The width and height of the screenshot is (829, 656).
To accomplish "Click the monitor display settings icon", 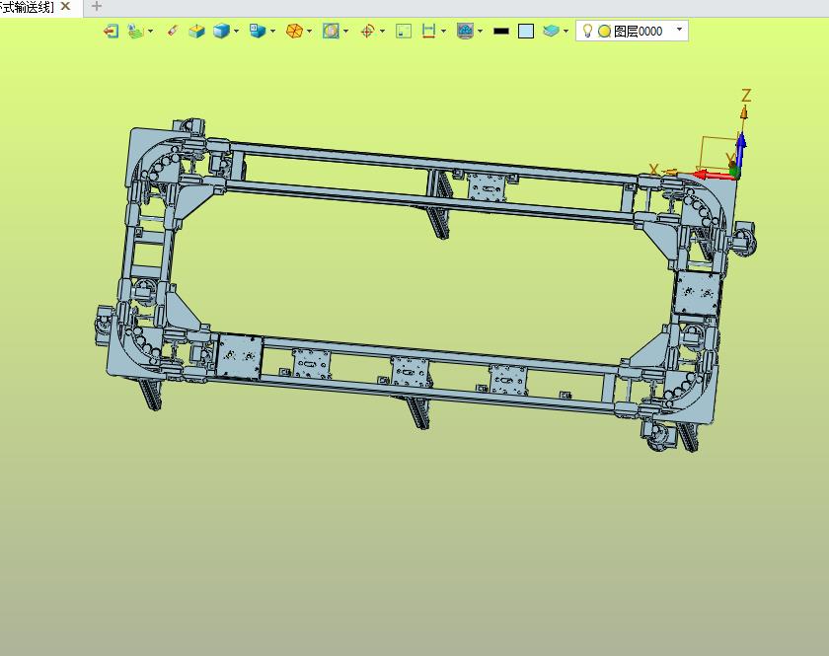I will click(x=465, y=32).
